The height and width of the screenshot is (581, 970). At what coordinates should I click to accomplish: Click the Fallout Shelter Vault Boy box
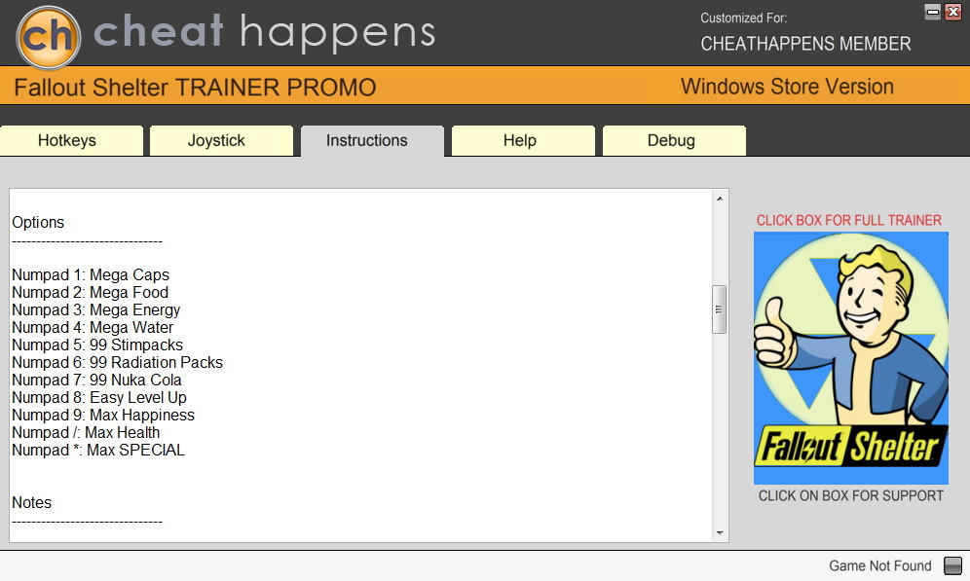pyautogui.click(x=850, y=358)
